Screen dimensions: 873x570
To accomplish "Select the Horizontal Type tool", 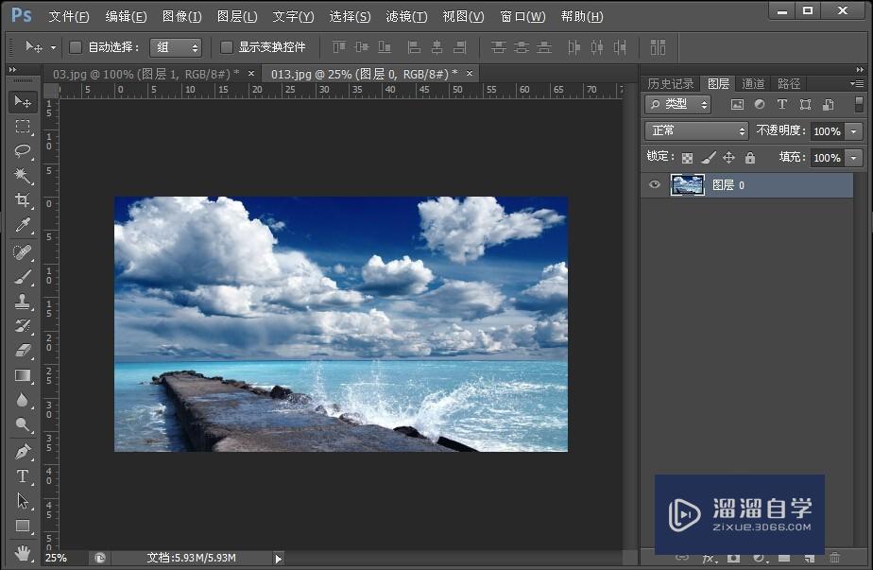I will click(23, 476).
